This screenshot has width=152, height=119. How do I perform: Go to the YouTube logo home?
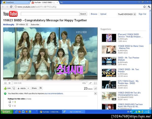[10, 14]
